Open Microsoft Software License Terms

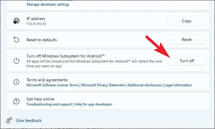click(x=52, y=85)
